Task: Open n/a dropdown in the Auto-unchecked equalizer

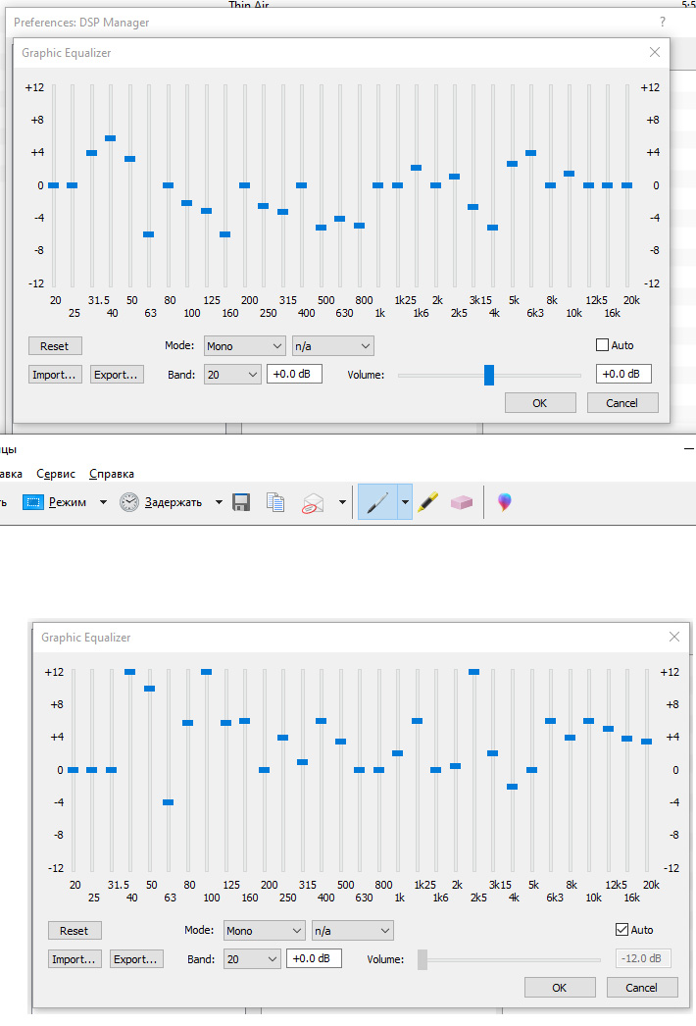Action: [333, 346]
